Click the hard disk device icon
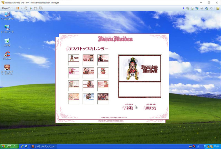This screenshot has width=221, height=149. pos(187,8)
